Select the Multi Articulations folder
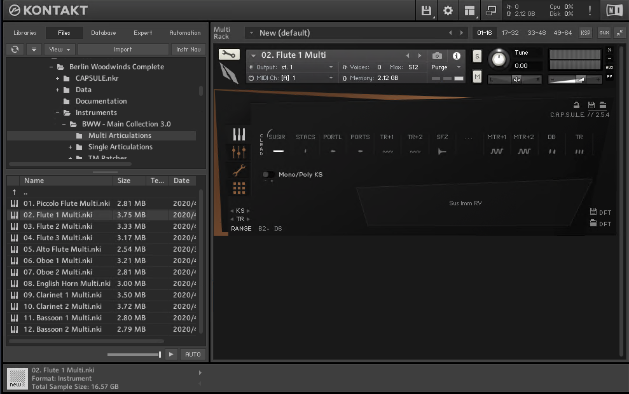The width and height of the screenshot is (629, 394). (x=102, y=135)
